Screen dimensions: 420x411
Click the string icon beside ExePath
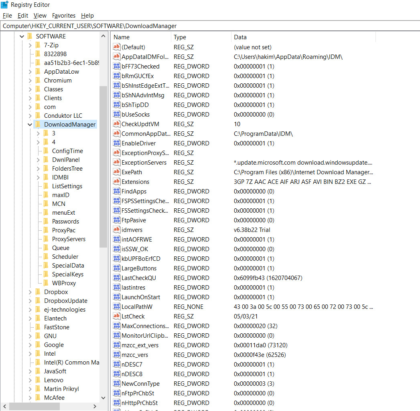[x=116, y=172]
